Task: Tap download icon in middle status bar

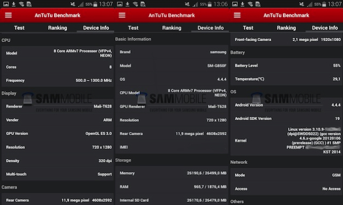Action: (128, 4)
